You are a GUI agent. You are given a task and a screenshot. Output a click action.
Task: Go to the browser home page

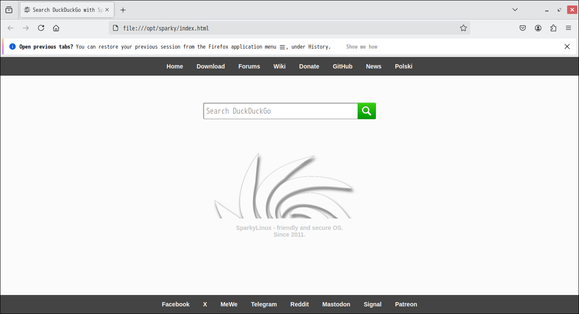pyautogui.click(x=56, y=28)
